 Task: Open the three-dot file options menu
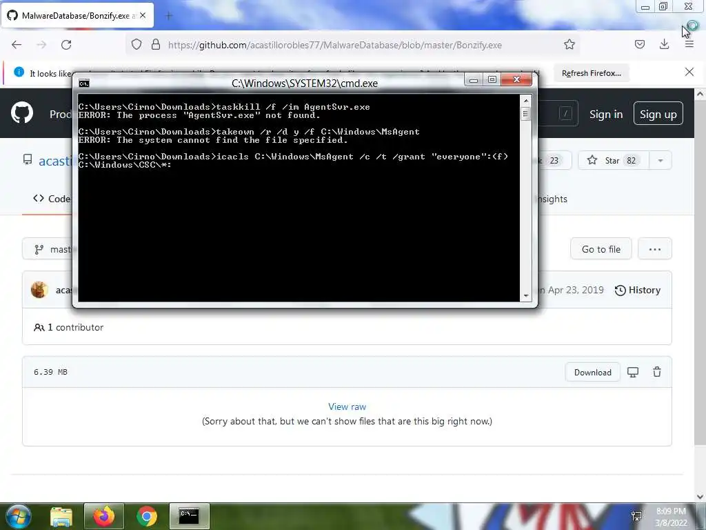pos(655,248)
